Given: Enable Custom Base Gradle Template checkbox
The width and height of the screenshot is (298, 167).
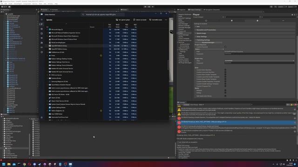Looking at the screenshot, I should 225,79.
